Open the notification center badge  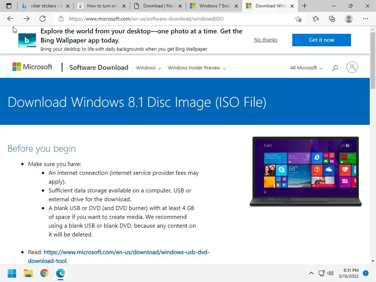[366, 273]
